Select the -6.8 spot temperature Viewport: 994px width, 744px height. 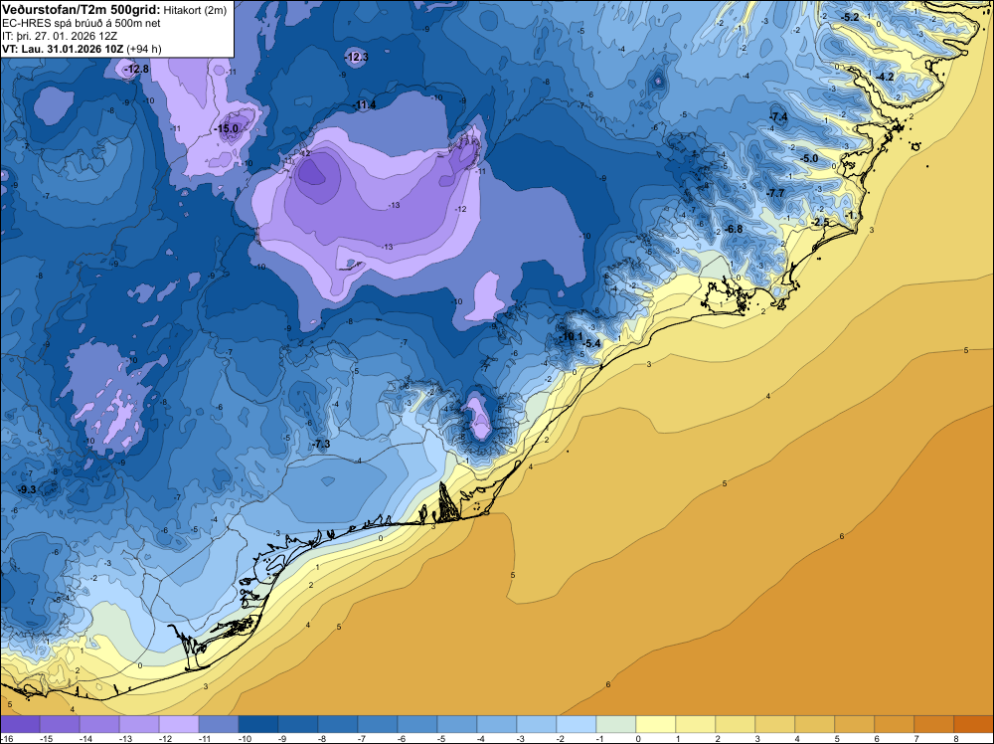click(734, 229)
